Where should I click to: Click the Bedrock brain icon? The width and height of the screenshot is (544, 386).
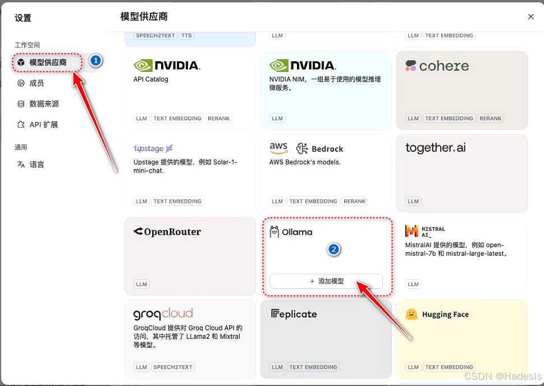(x=302, y=148)
